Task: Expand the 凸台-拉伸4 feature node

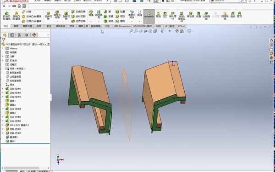Action: tap(3, 109)
